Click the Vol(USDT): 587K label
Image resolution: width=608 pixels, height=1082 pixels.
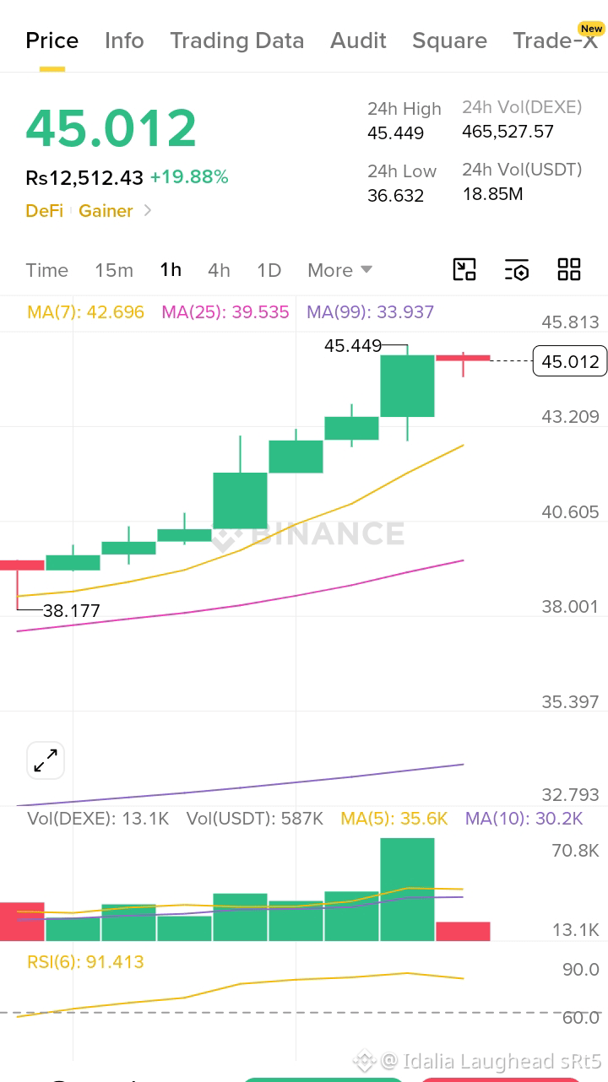pos(255,819)
